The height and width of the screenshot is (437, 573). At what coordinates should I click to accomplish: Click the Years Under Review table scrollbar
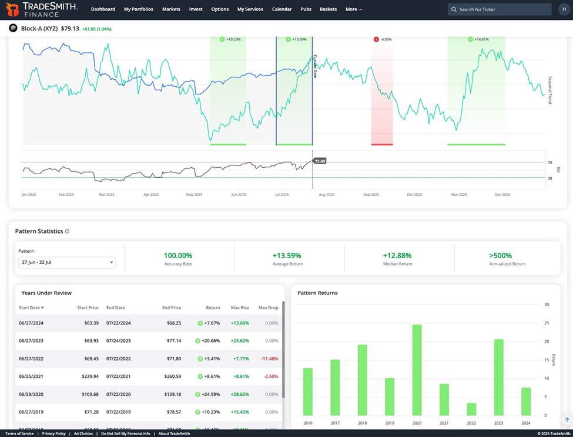click(283, 352)
